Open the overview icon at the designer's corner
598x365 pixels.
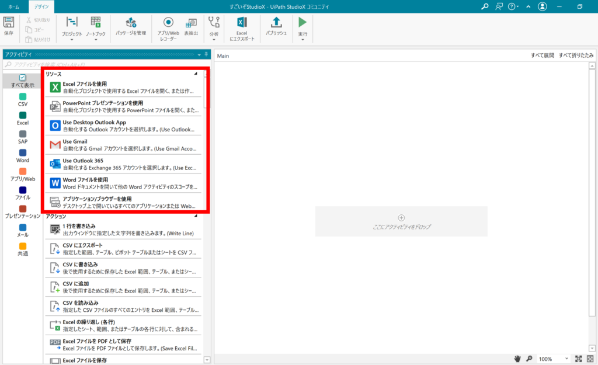click(590, 359)
